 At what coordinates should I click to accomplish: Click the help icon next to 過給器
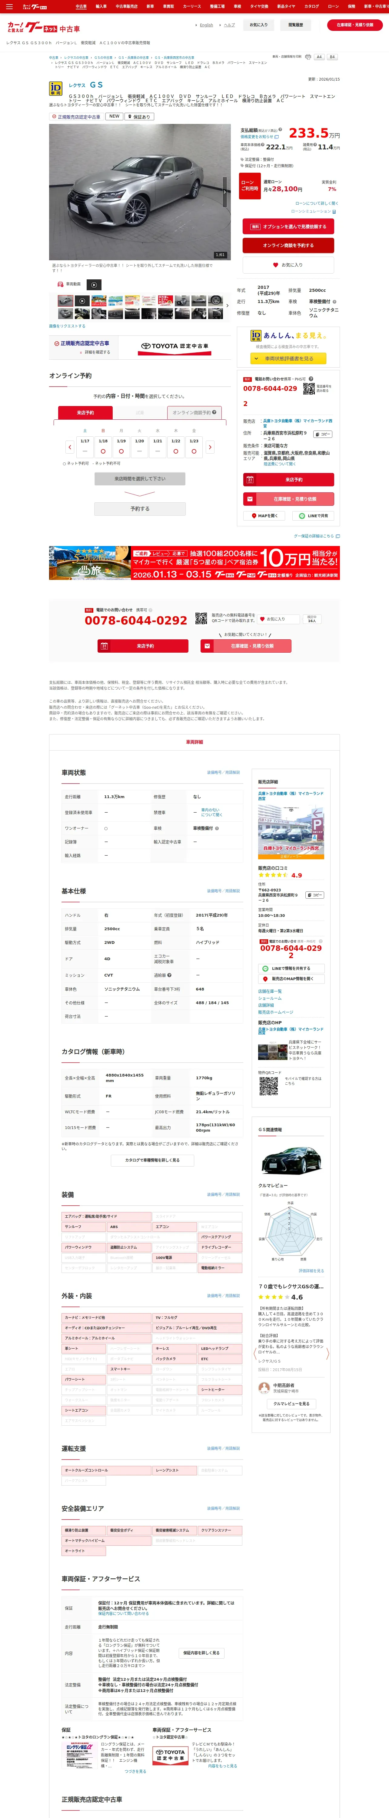tap(169, 975)
